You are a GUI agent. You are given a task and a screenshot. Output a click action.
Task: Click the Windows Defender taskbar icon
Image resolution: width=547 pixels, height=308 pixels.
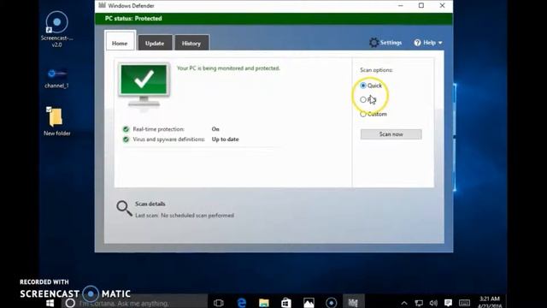(x=353, y=303)
